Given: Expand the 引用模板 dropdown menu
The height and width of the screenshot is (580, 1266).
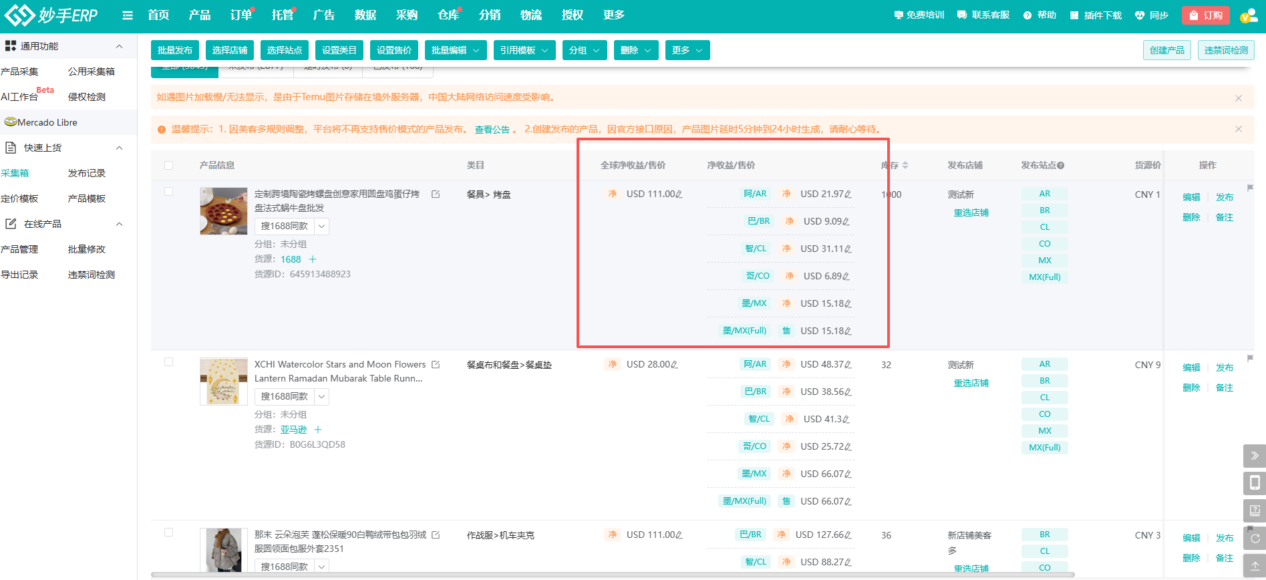Looking at the screenshot, I should [524, 50].
